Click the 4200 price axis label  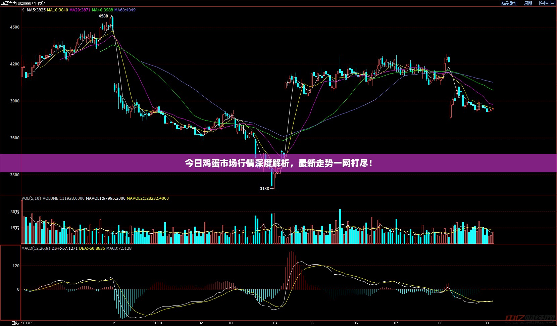[15, 64]
